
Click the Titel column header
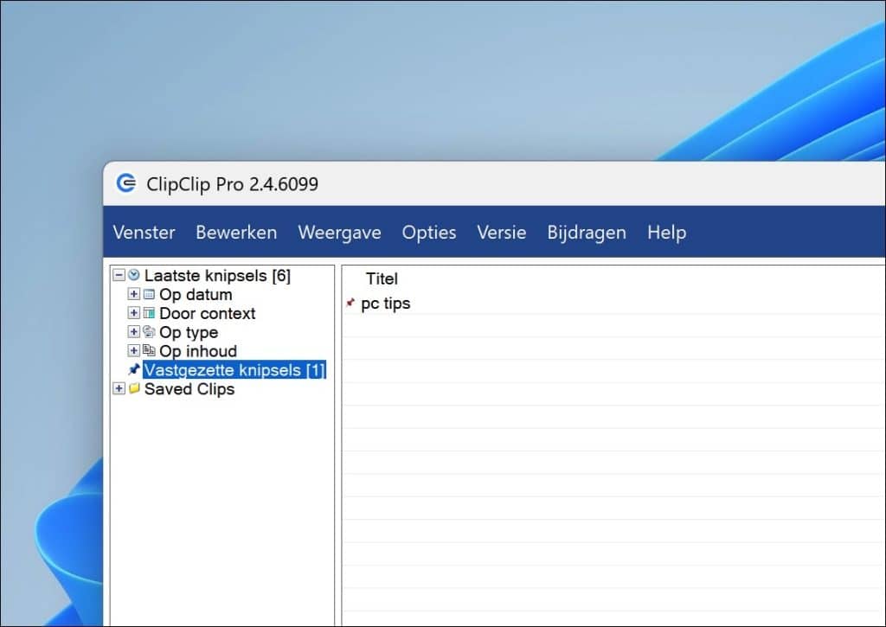coord(382,278)
